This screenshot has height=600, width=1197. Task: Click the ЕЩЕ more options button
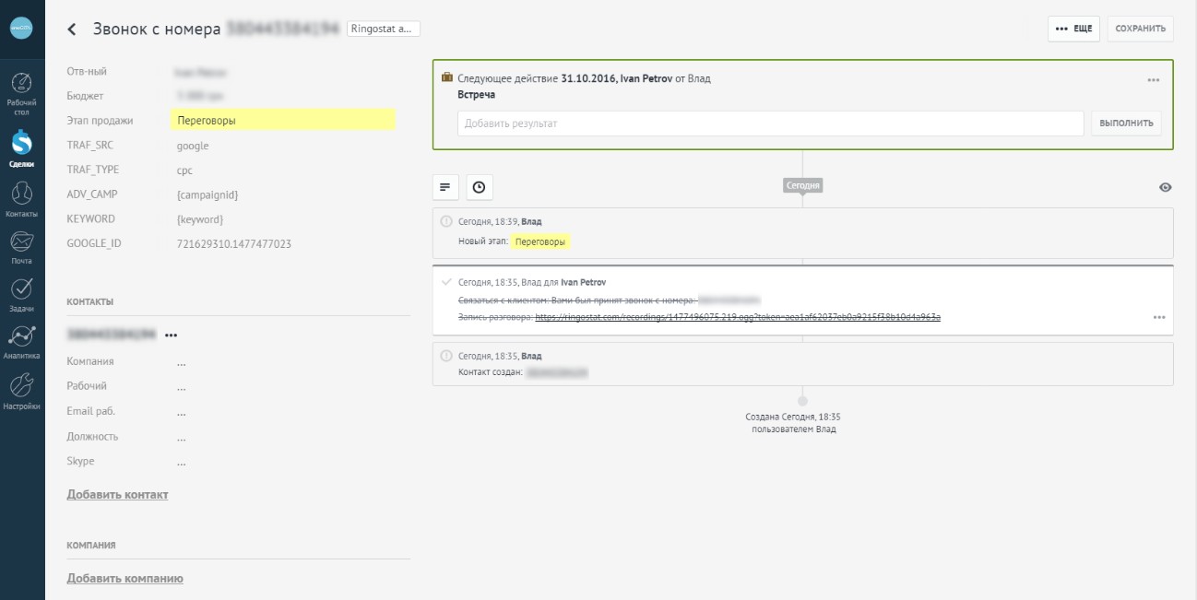click(x=1074, y=29)
